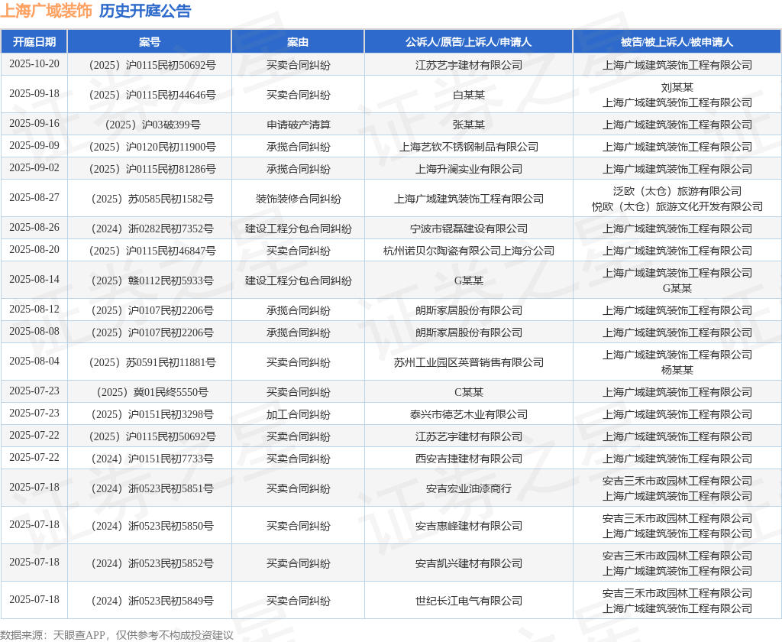The width and height of the screenshot is (782, 642).
Task: Click plaintiff 张某某
Action: coord(468,125)
